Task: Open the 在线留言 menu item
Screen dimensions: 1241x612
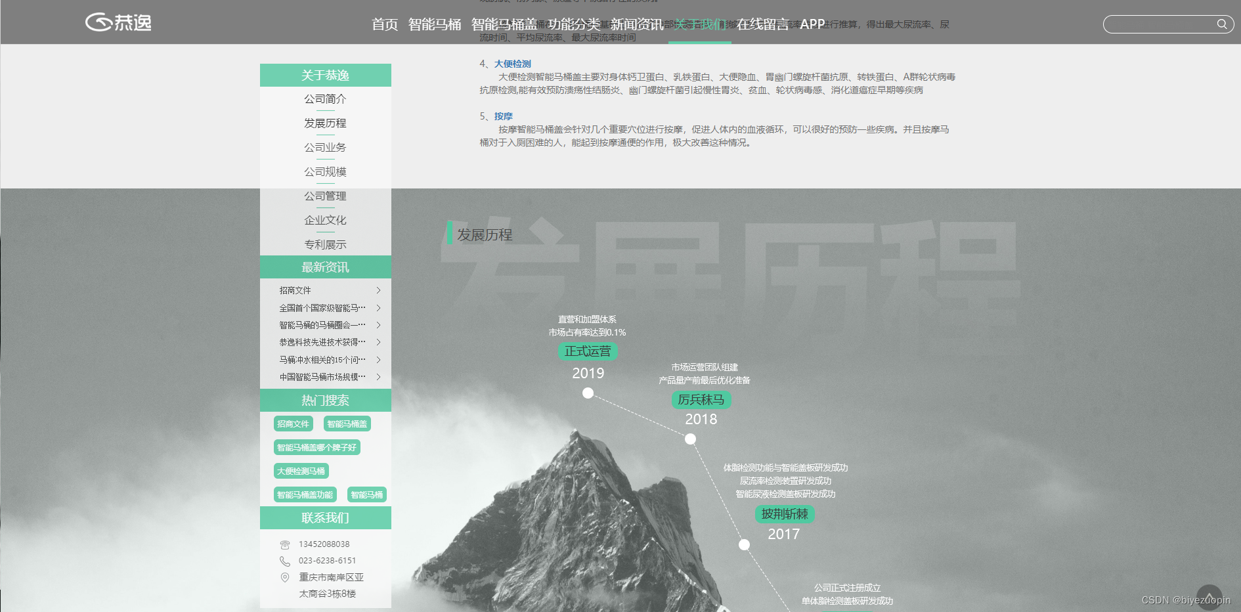Action: click(x=763, y=24)
